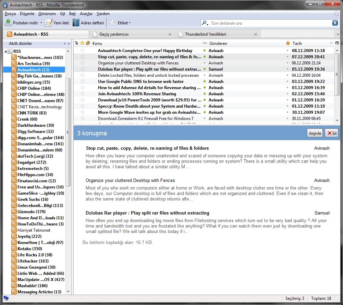
Task: Click the Engadget feed icon
Action: (14, 162)
